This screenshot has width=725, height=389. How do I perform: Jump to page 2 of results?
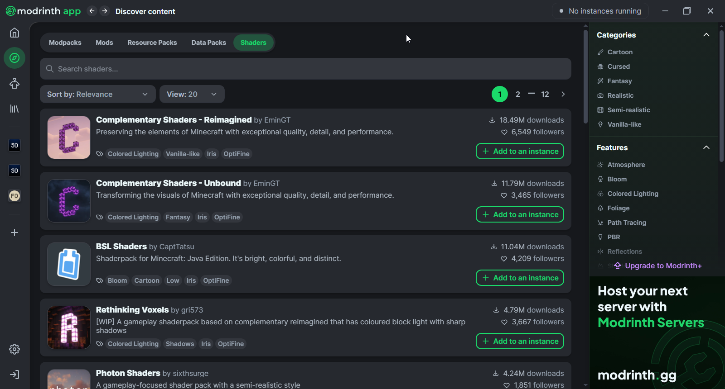point(518,94)
